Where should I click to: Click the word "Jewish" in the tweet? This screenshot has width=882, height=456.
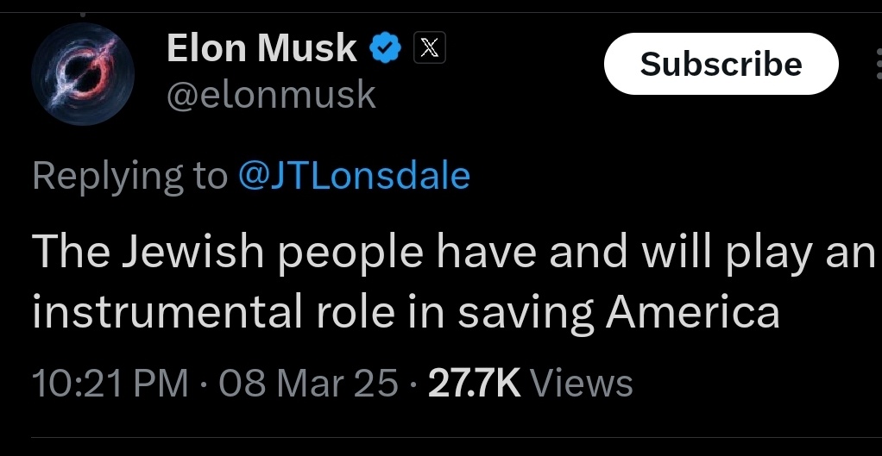pos(193,253)
